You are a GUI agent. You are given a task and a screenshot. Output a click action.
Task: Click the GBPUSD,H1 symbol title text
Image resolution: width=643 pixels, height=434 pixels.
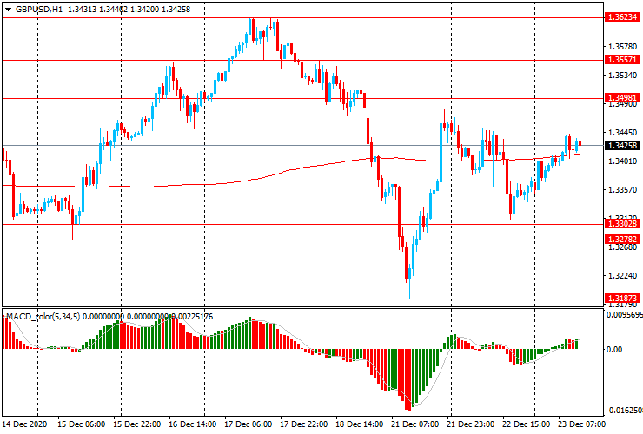[x=39, y=9]
